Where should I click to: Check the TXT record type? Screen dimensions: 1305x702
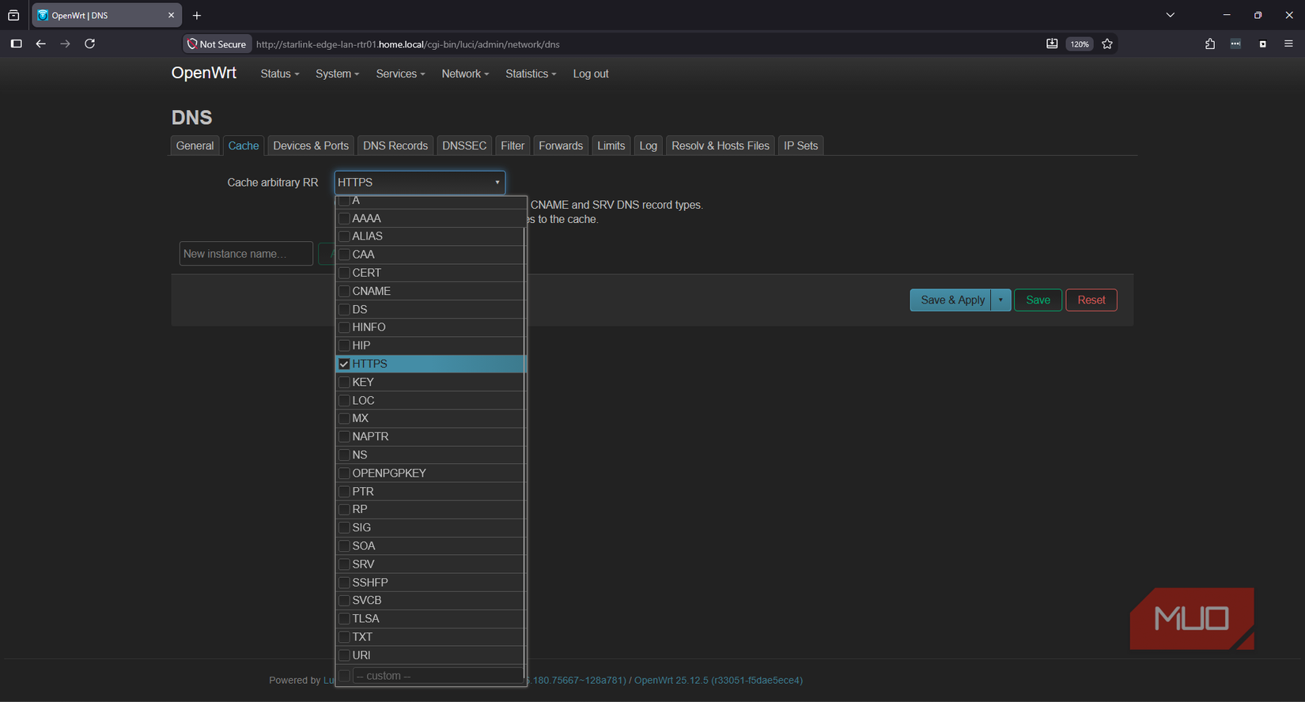pos(344,637)
